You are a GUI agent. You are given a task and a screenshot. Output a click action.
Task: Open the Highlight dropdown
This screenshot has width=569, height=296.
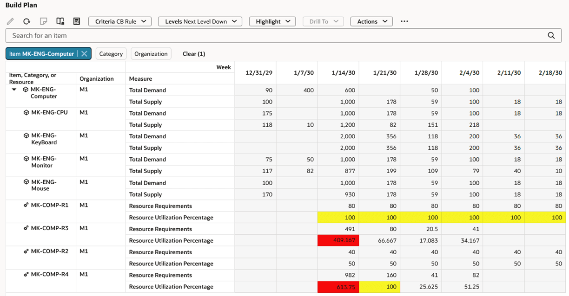click(272, 21)
